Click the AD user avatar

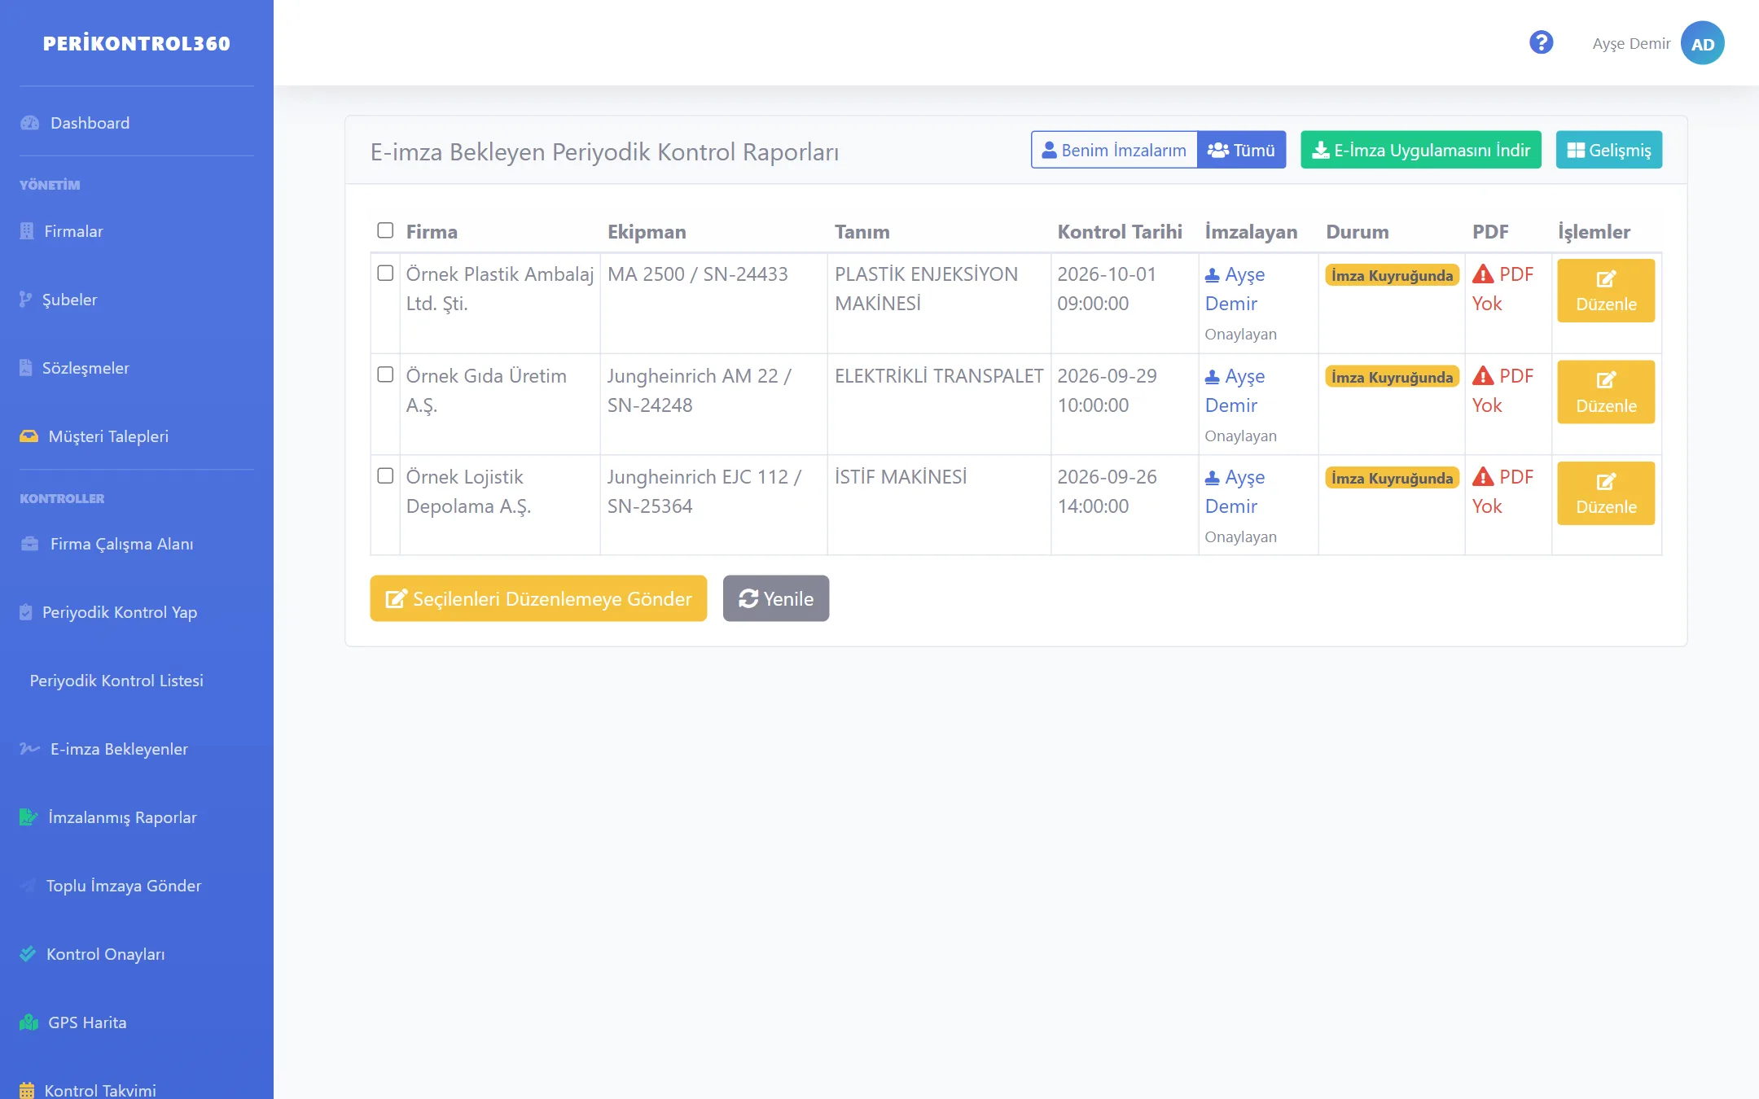coord(1702,43)
